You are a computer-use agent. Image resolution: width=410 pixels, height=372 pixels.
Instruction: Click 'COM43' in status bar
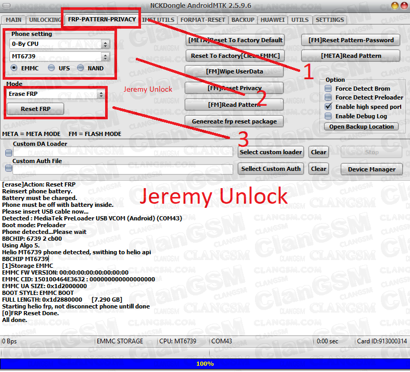[x=222, y=341]
